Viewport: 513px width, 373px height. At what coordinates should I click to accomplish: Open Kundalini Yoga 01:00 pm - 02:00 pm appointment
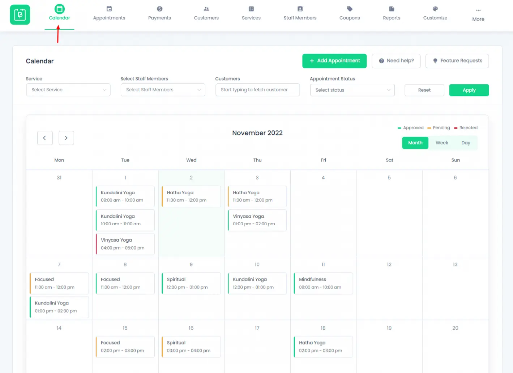click(59, 307)
